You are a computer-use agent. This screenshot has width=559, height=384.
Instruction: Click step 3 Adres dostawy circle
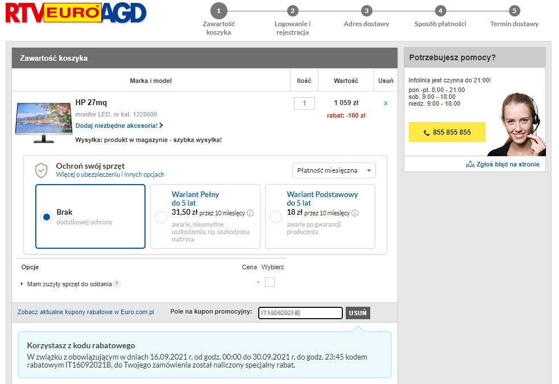coord(366,11)
